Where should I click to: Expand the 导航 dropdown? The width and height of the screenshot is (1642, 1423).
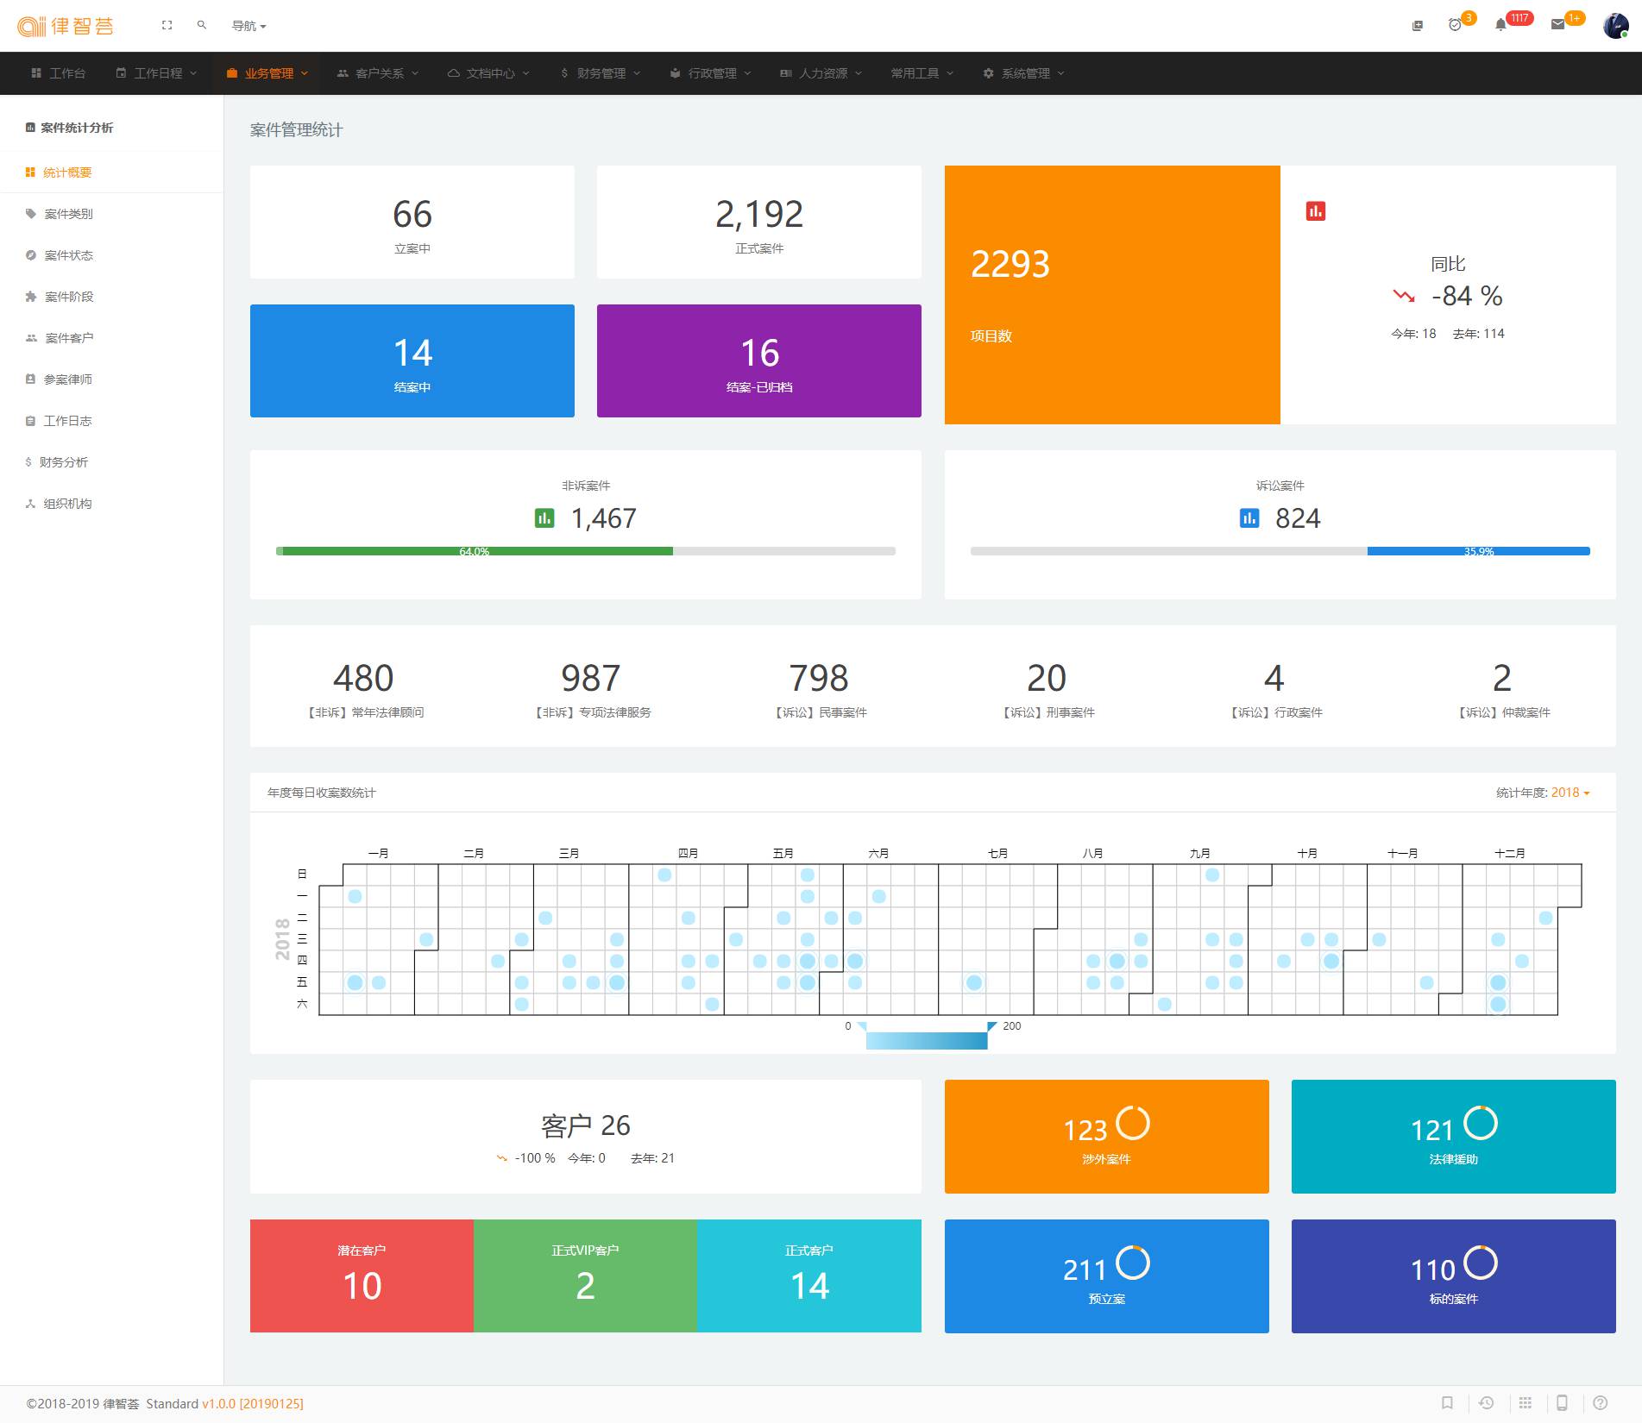(249, 26)
